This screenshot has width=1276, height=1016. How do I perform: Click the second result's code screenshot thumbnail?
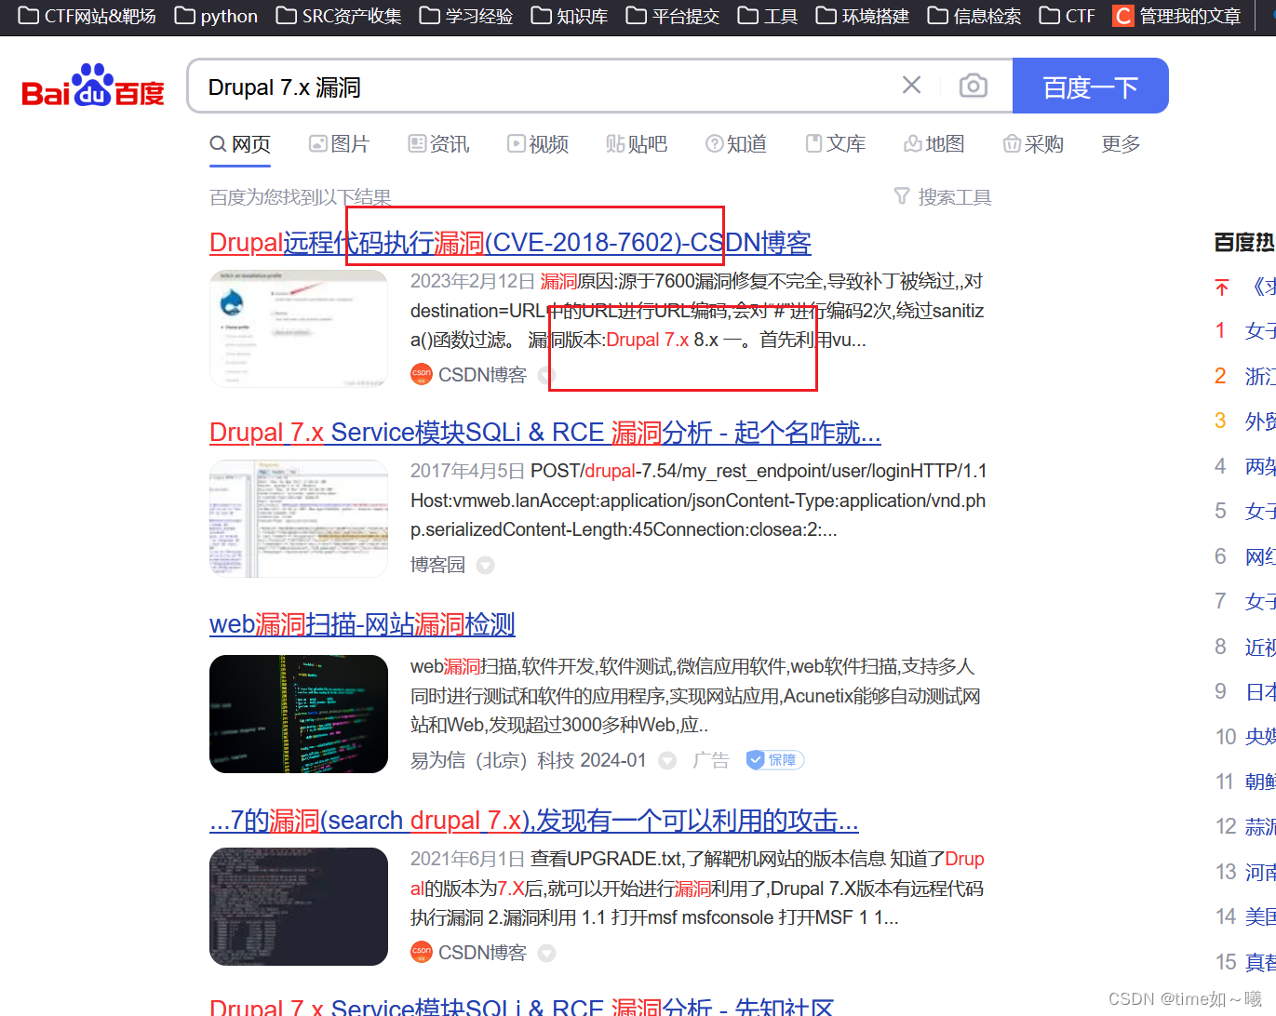(299, 518)
